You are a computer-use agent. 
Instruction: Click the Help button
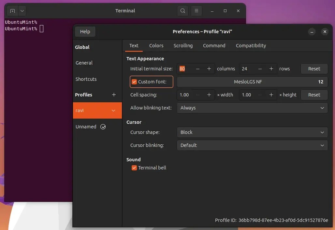point(85,32)
